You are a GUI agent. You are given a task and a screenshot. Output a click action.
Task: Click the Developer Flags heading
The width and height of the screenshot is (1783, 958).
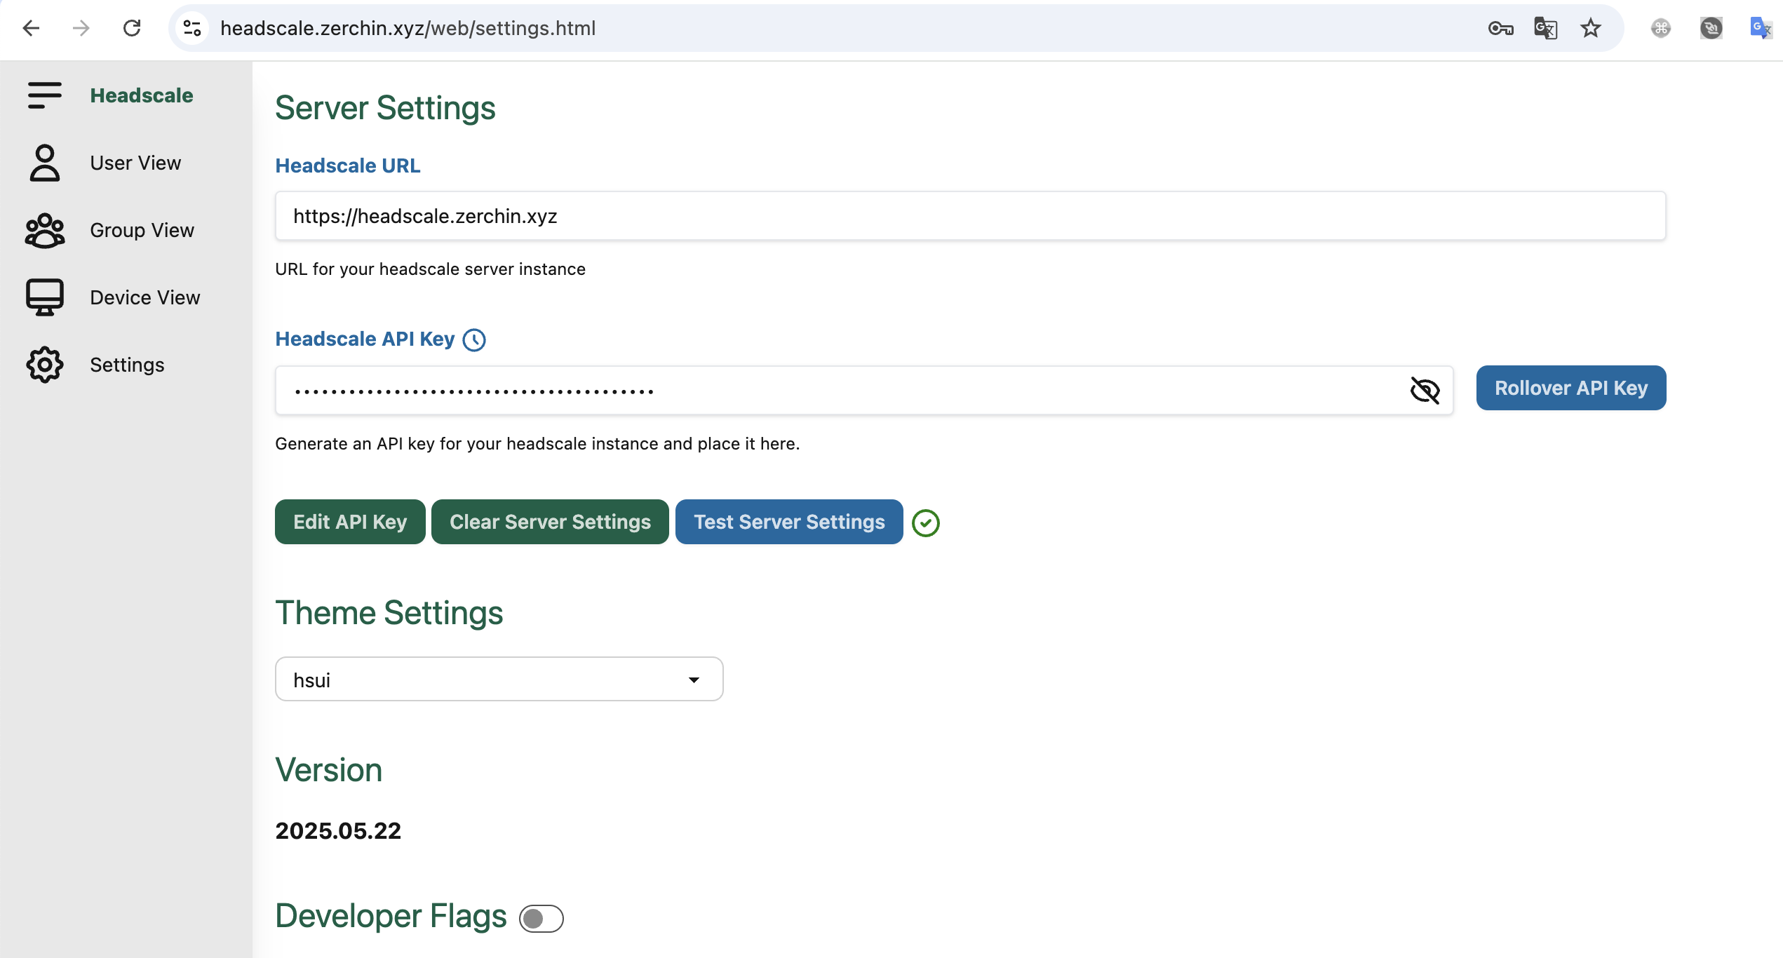[391, 916]
